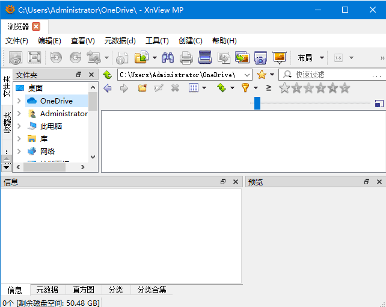
Task: Click the Back navigation arrow
Action: (x=108, y=88)
